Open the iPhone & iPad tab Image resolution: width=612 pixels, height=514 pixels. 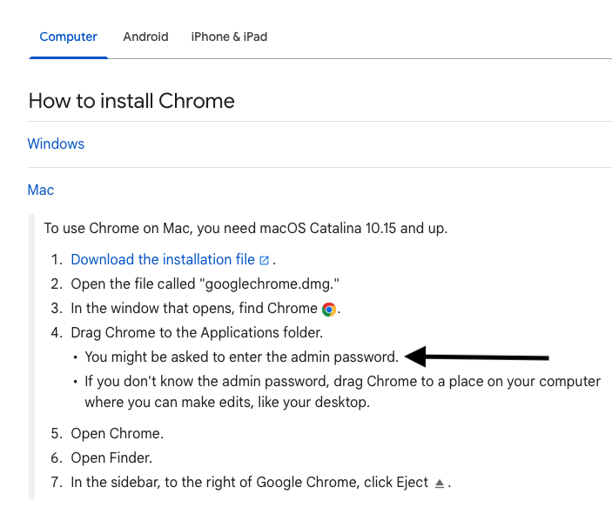[229, 37]
